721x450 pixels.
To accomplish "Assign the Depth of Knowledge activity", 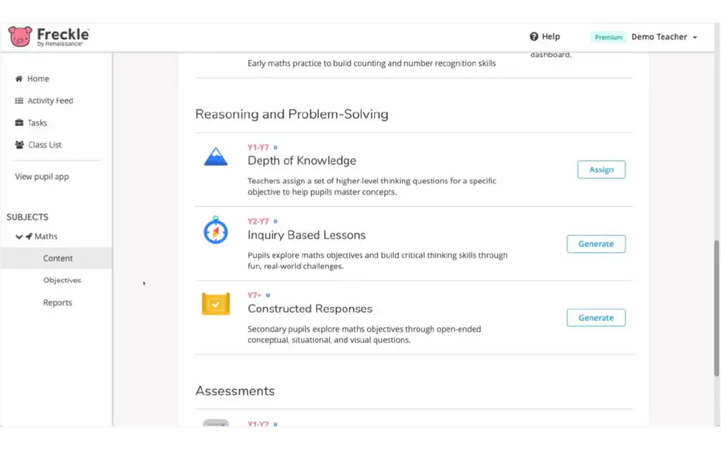I will pos(601,169).
